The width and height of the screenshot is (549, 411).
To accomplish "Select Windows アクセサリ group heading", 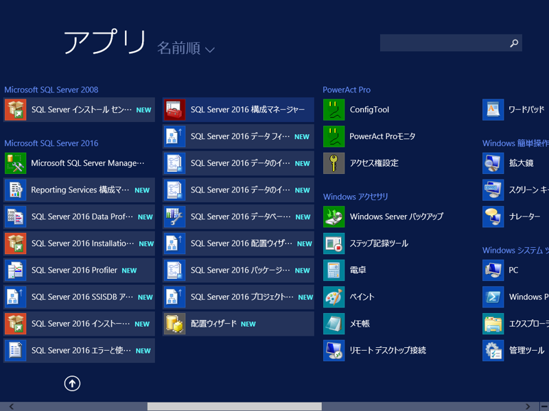I will [x=355, y=197].
